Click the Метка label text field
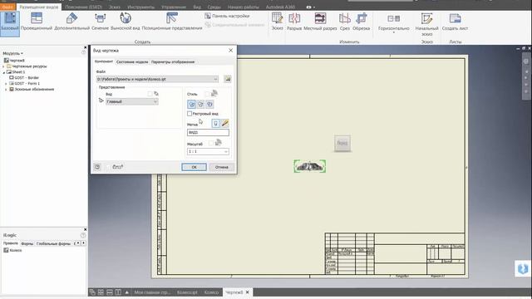 [208, 133]
